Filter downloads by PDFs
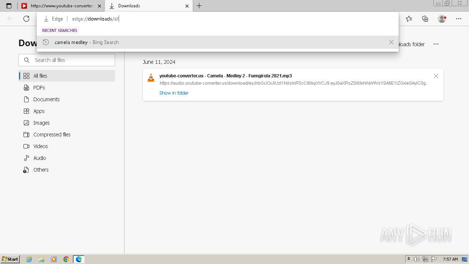The image size is (469, 264). click(x=67, y=88)
